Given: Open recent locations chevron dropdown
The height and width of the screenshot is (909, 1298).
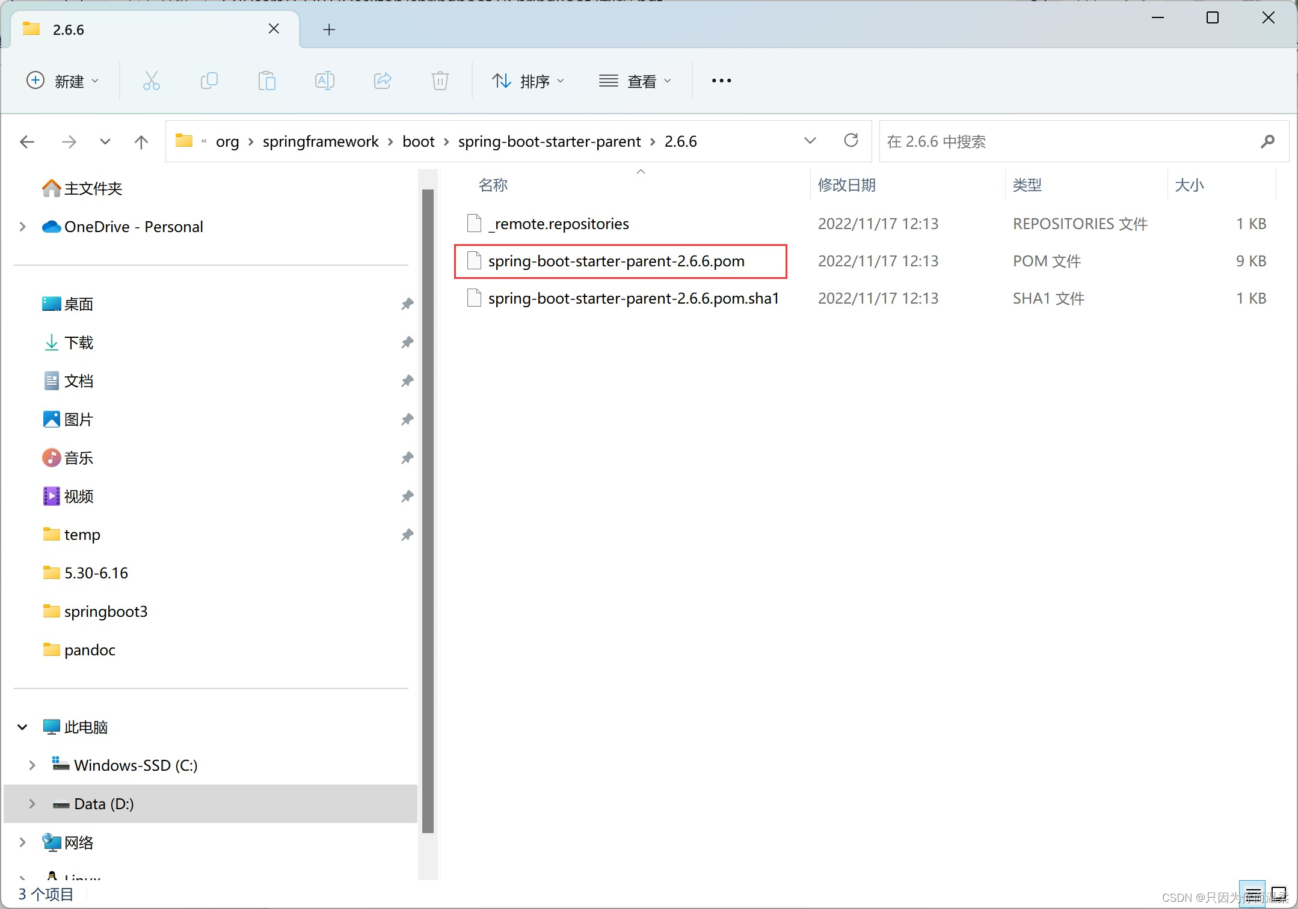Looking at the screenshot, I should [105, 142].
